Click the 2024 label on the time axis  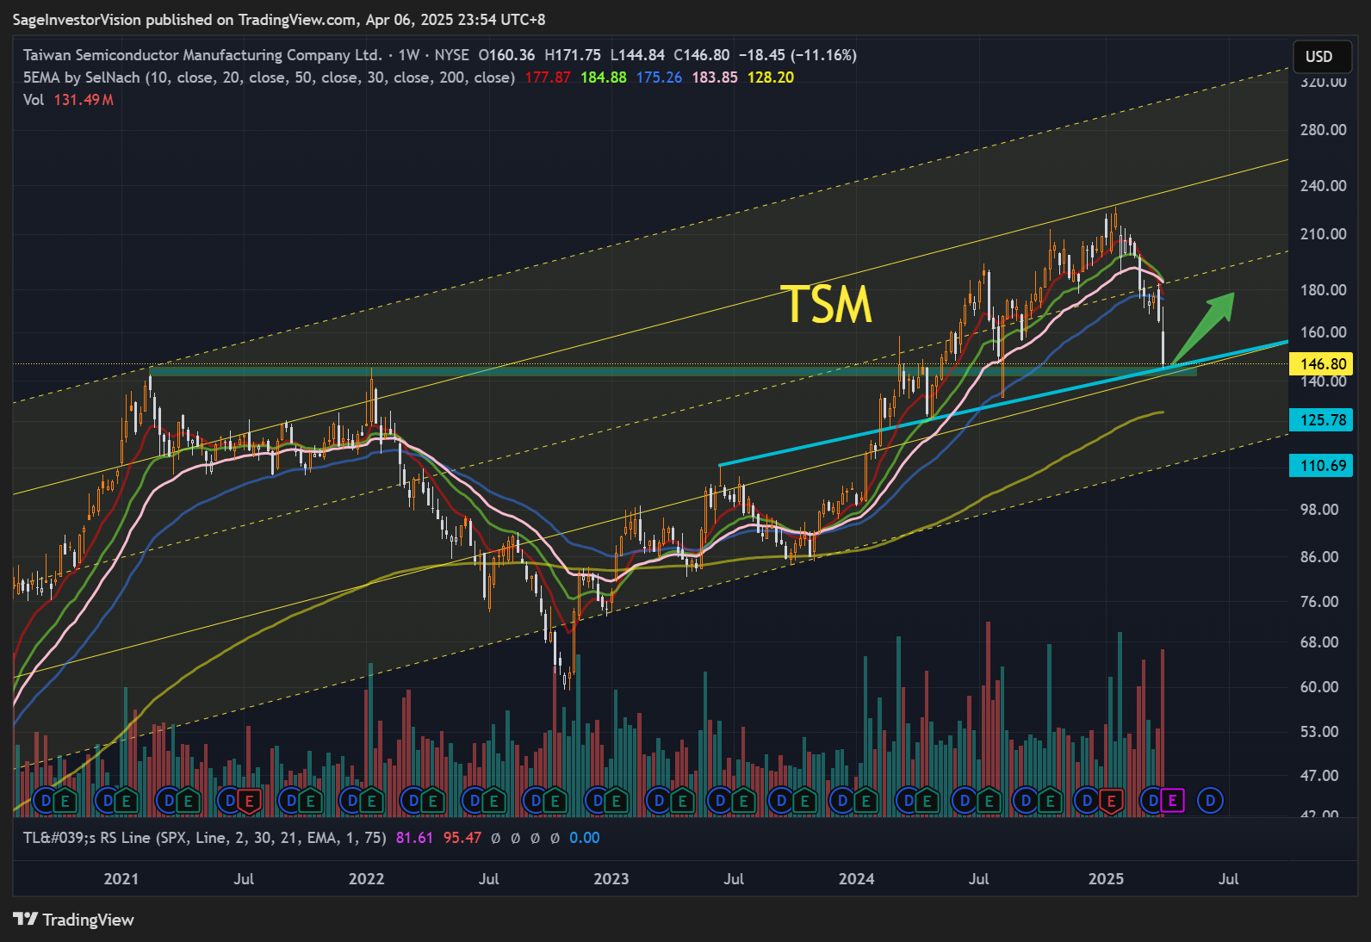click(857, 879)
